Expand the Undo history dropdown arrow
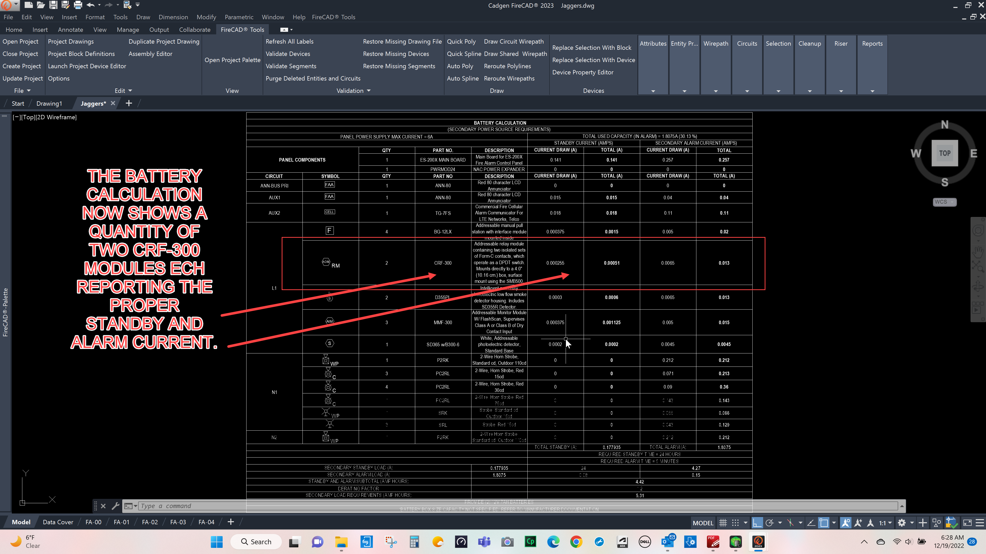The image size is (986, 554). tap(100, 5)
